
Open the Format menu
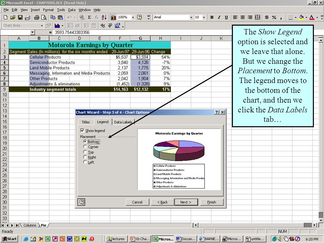(48, 10)
